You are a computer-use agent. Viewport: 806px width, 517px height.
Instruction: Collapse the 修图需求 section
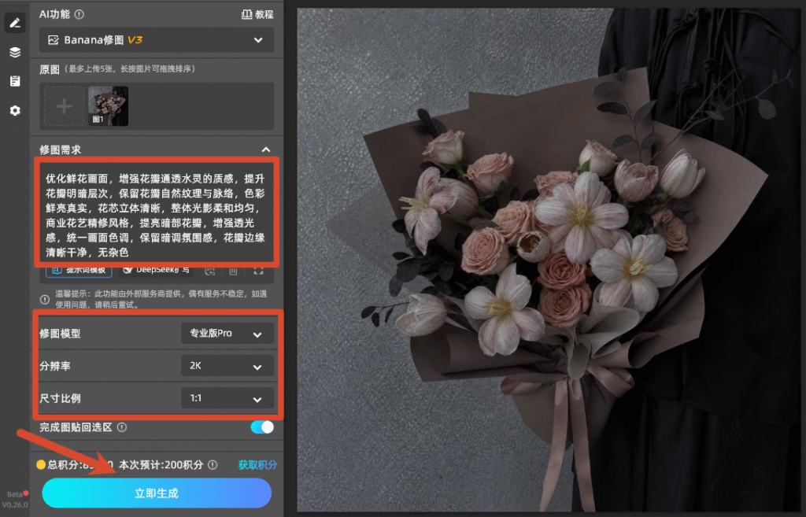(x=266, y=150)
